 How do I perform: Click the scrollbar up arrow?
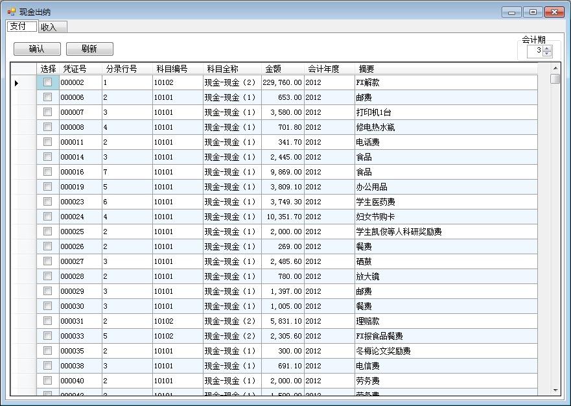pos(555,68)
